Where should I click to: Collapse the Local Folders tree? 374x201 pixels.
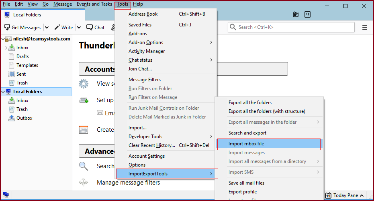(3, 92)
